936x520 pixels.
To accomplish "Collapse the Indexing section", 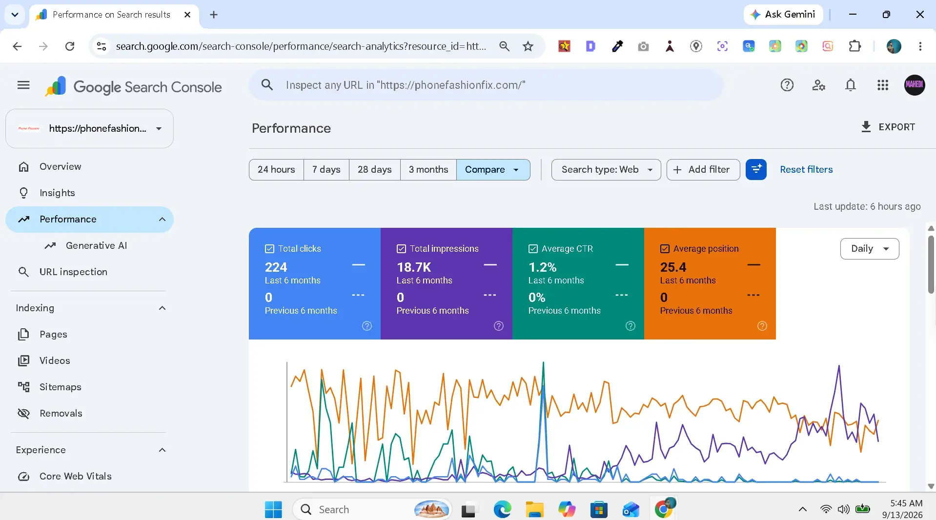I will pyautogui.click(x=162, y=308).
